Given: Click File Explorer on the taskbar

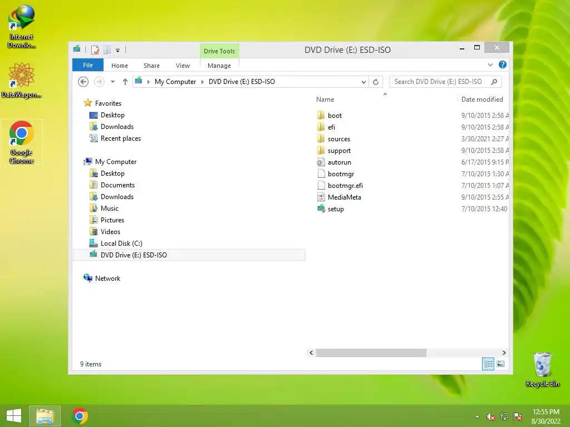Looking at the screenshot, I should (x=45, y=416).
